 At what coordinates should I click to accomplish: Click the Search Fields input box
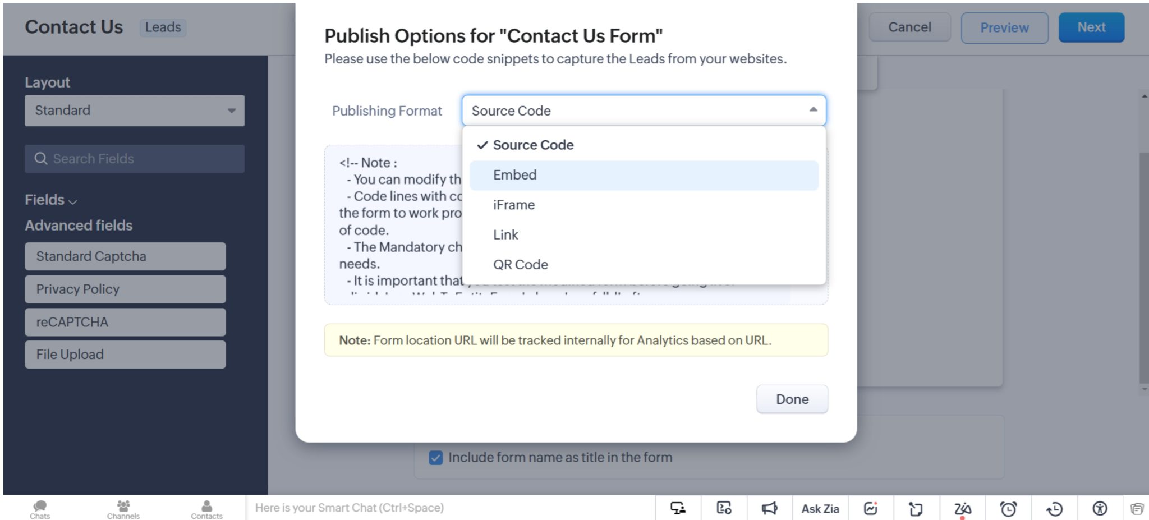click(x=135, y=159)
